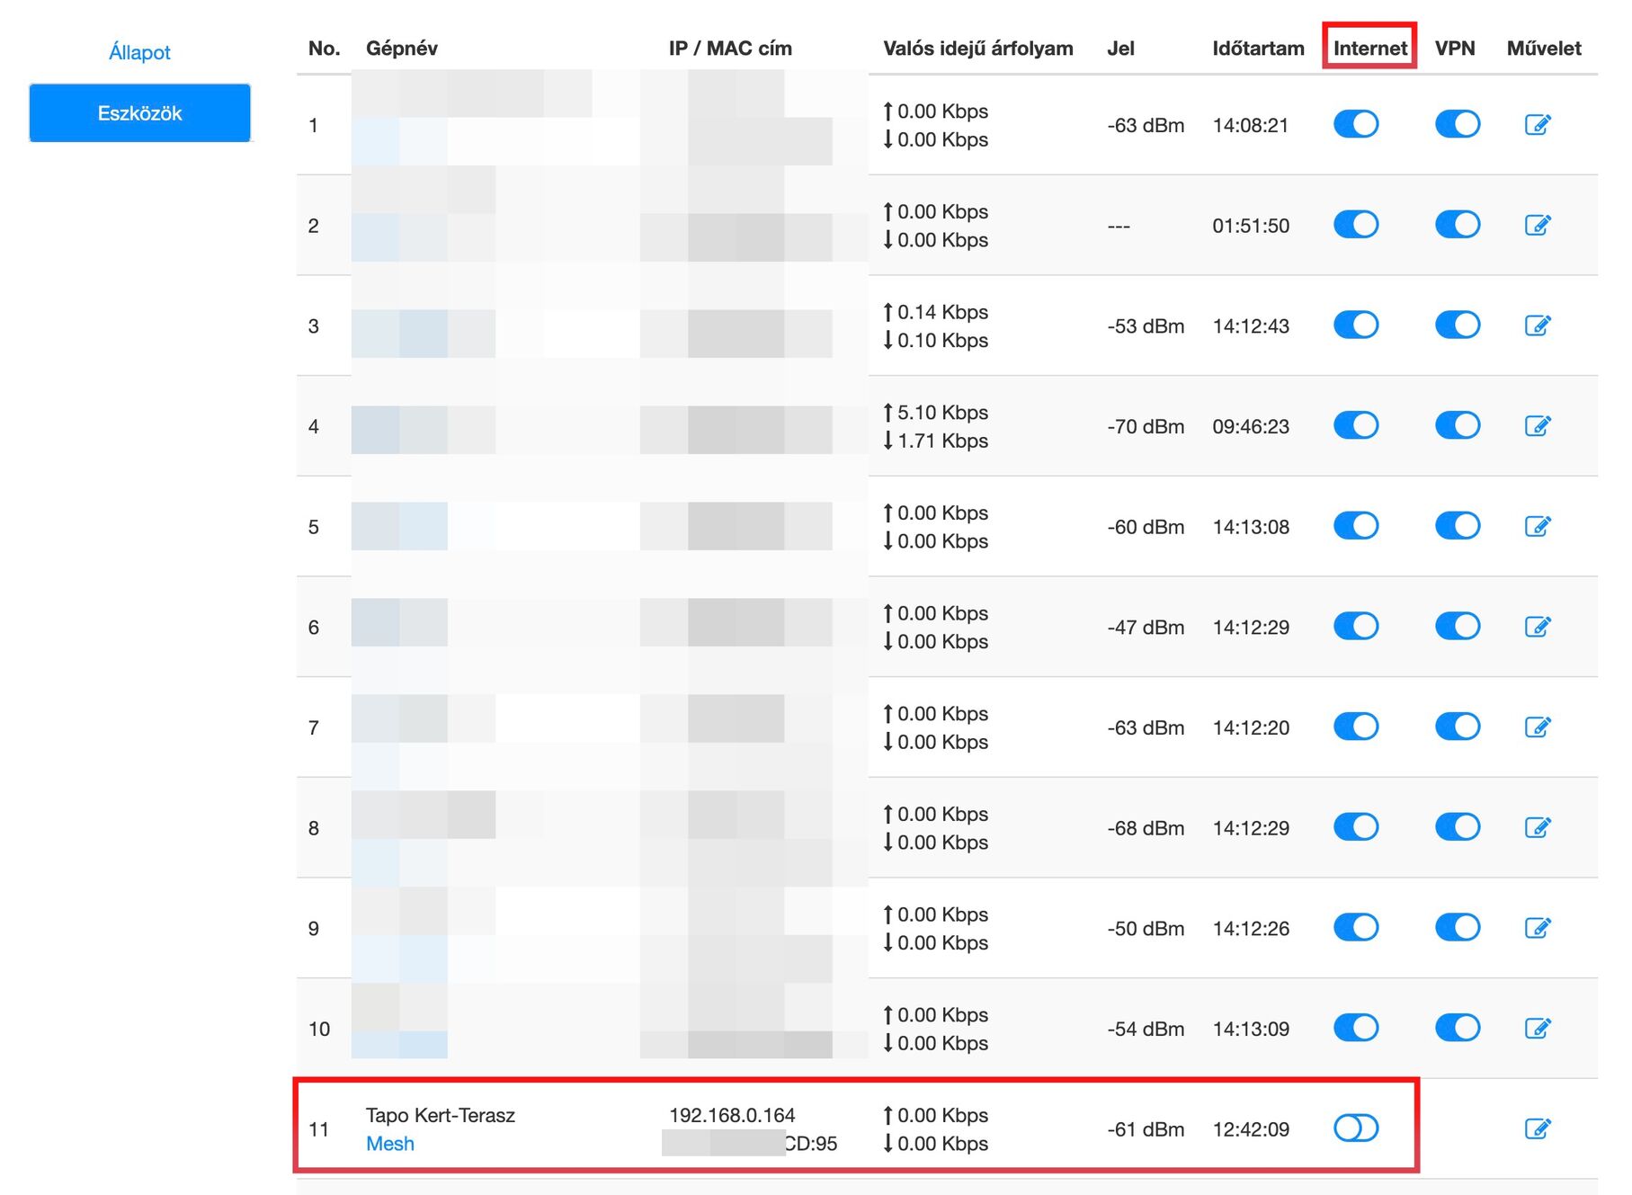Image resolution: width=1632 pixels, height=1195 pixels.
Task: Enable Internet for Tapo Kert-Terasz
Action: [1356, 1128]
